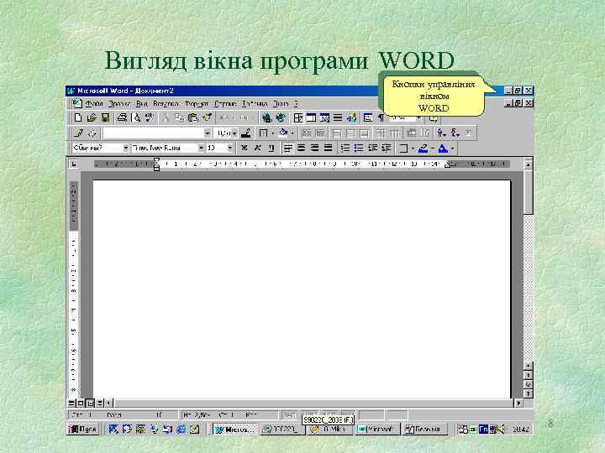
Task: Click the highlight marker color button
Action: point(423,148)
